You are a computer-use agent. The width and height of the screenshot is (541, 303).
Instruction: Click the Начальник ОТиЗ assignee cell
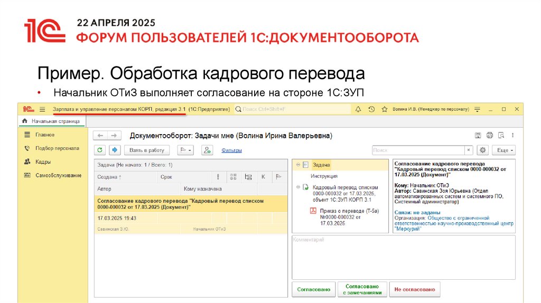click(x=209, y=229)
